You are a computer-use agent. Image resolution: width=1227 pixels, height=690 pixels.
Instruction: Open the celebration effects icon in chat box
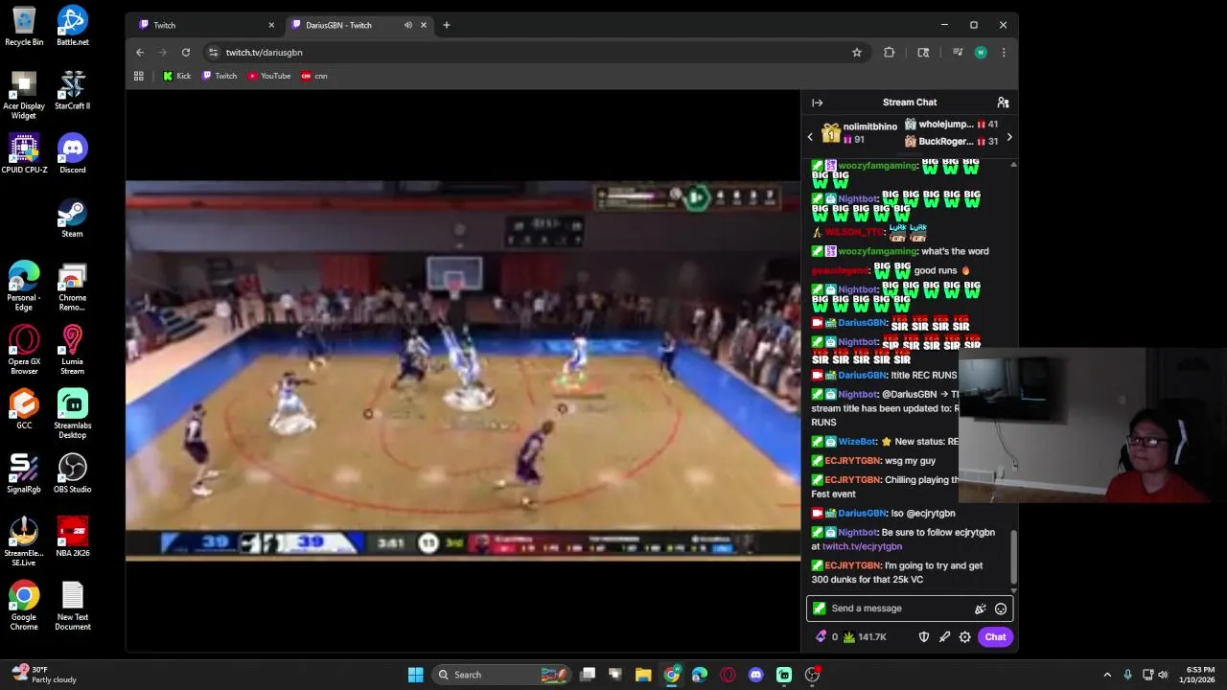[x=980, y=609]
